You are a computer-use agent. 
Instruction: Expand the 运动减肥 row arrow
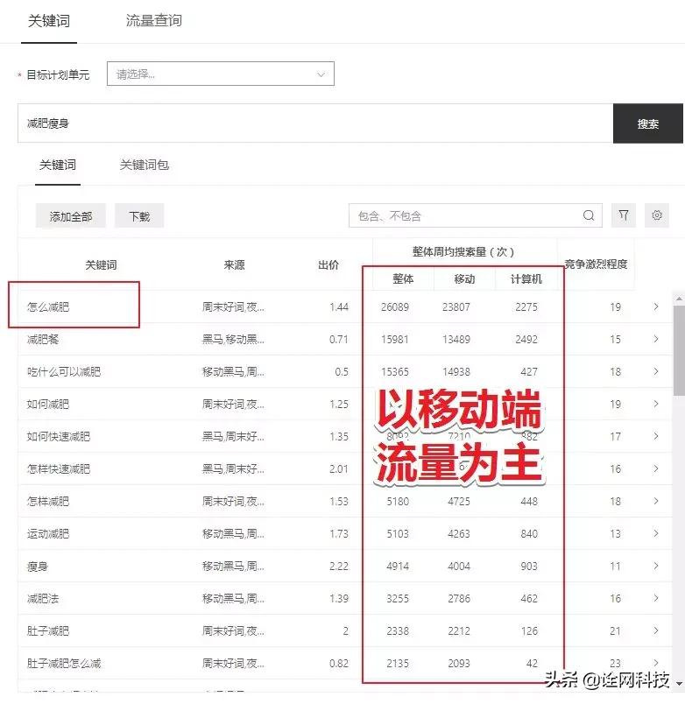656,533
